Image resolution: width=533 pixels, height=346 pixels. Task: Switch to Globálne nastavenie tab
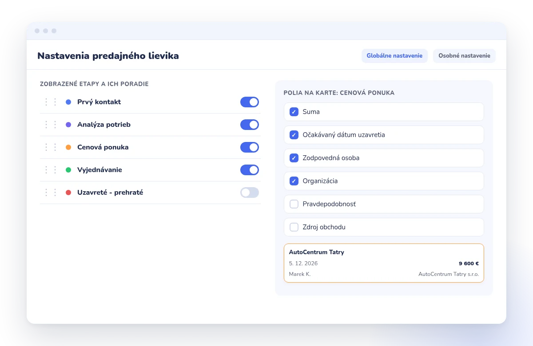(x=394, y=56)
